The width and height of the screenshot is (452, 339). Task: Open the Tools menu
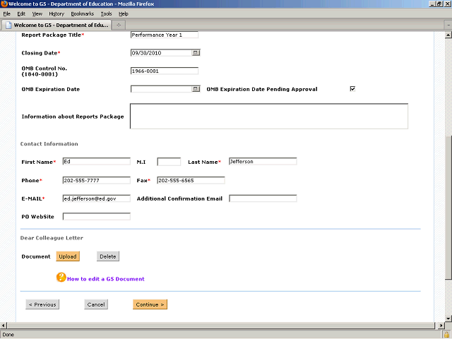(x=106, y=14)
